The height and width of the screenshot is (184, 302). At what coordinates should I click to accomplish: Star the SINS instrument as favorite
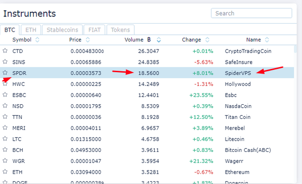point(5,62)
